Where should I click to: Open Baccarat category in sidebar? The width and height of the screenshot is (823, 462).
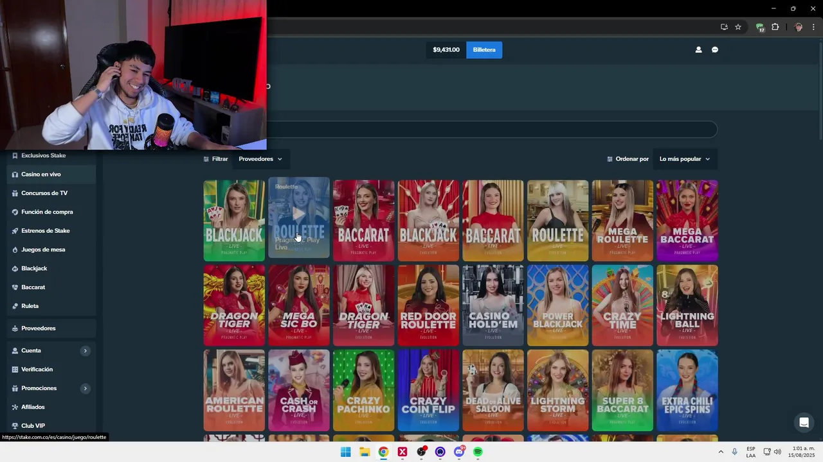51,287
